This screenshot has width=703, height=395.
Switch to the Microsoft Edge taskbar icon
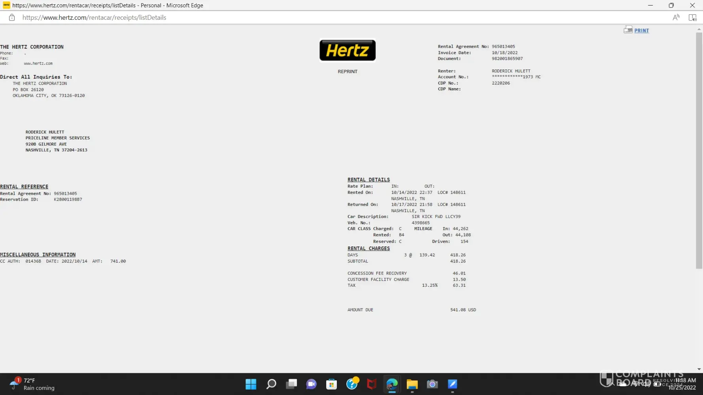pos(392,384)
